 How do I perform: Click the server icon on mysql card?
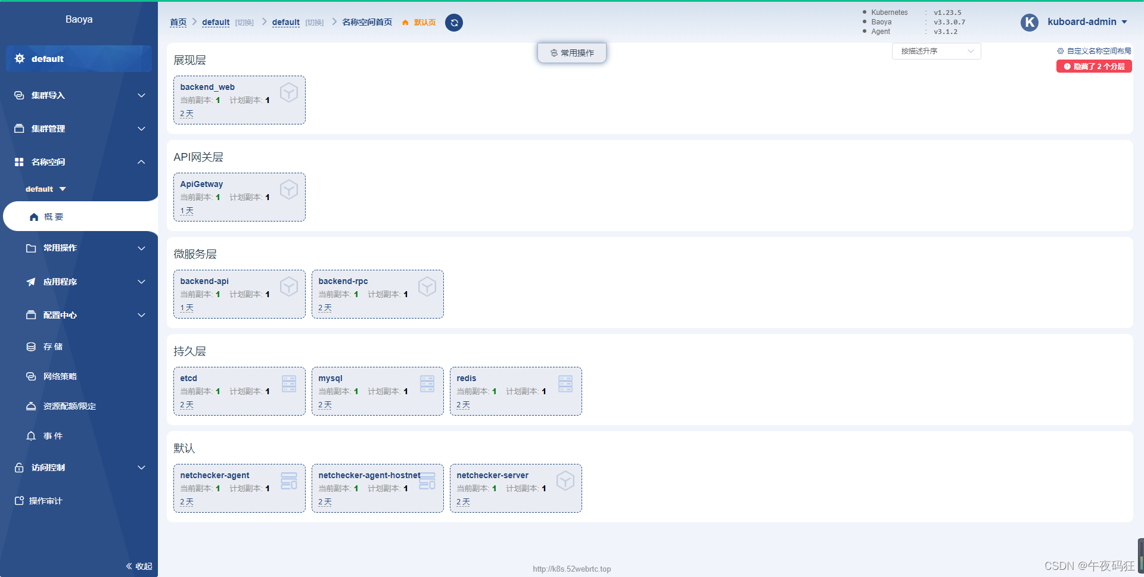pyautogui.click(x=427, y=384)
